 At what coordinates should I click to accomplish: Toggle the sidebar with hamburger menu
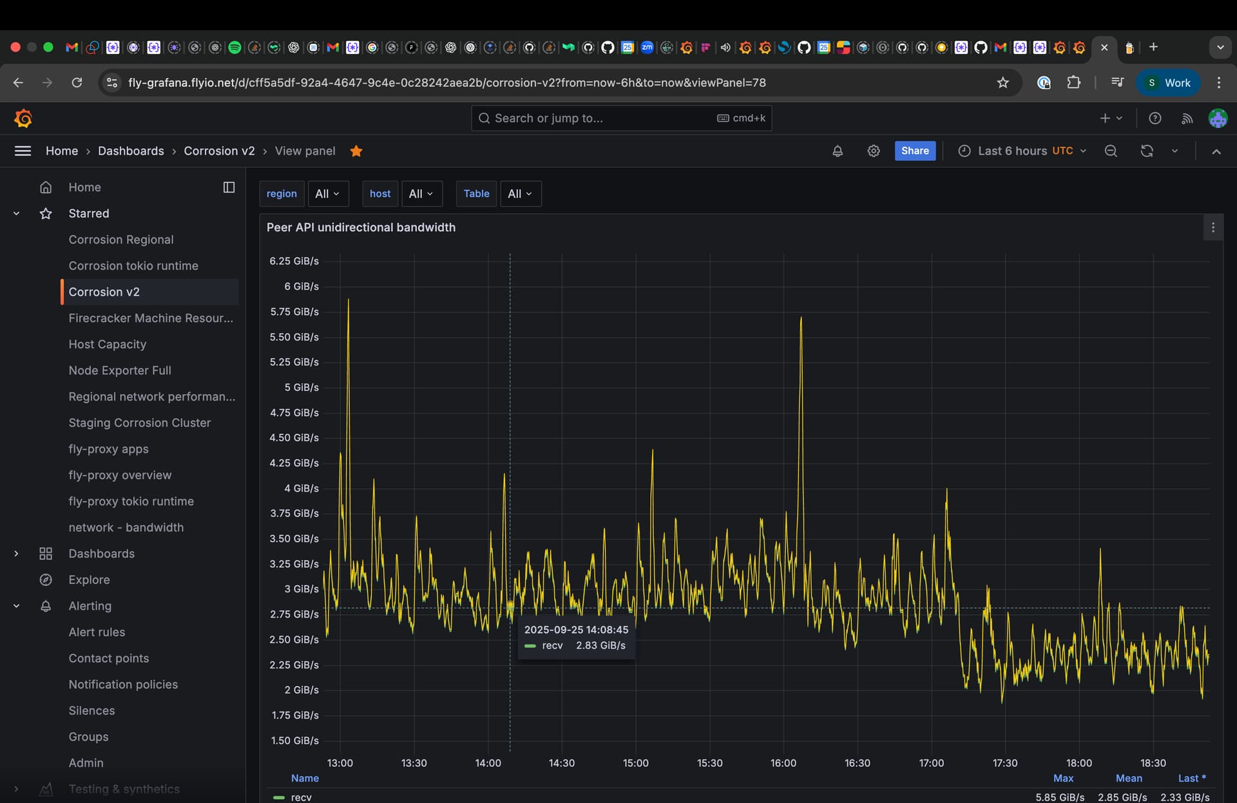[x=23, y=151]
